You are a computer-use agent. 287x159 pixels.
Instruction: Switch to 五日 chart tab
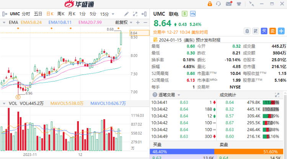pos(38,14)
